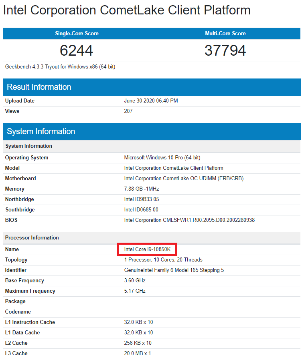Image resolution: width=302 pixels, height=356 pixels.
Task: Click the Geekbench 4.3.3 Tryout version text
Action: click(60, 67)
